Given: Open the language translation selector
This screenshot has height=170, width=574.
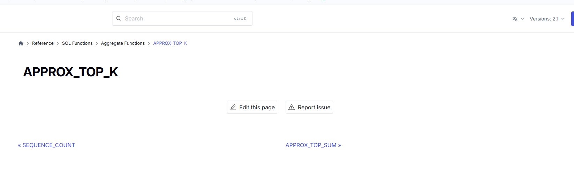Looking at the screenshot, I should [x=515, y=19].
